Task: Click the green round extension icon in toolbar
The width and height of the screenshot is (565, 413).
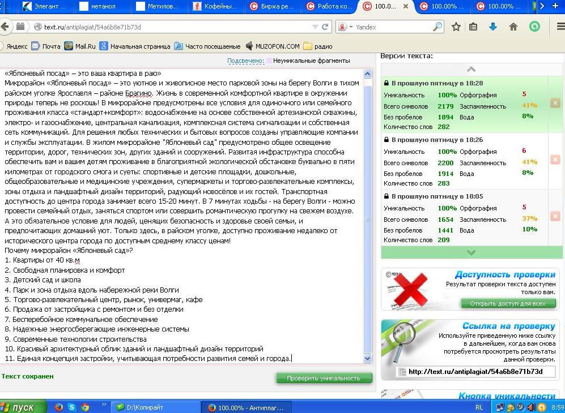Action: coord(534,27)
